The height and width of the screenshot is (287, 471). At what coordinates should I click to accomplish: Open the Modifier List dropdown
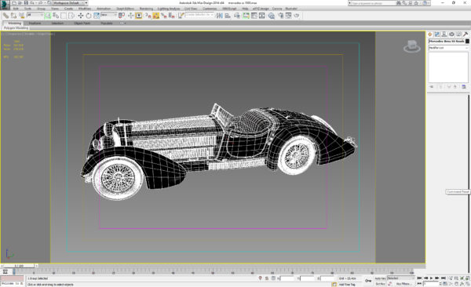coord(448,48)
